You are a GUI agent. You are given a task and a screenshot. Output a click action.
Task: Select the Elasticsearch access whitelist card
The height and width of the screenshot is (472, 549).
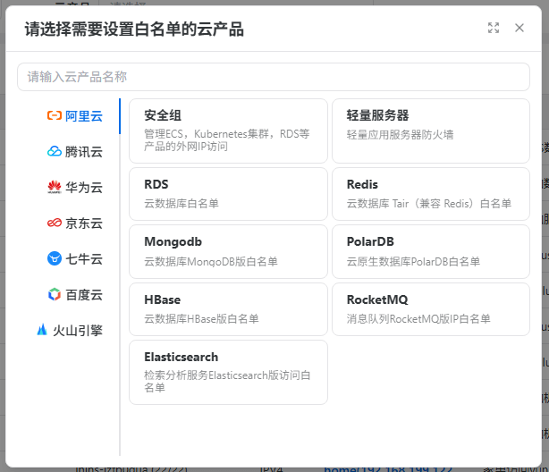click(228, 372)
